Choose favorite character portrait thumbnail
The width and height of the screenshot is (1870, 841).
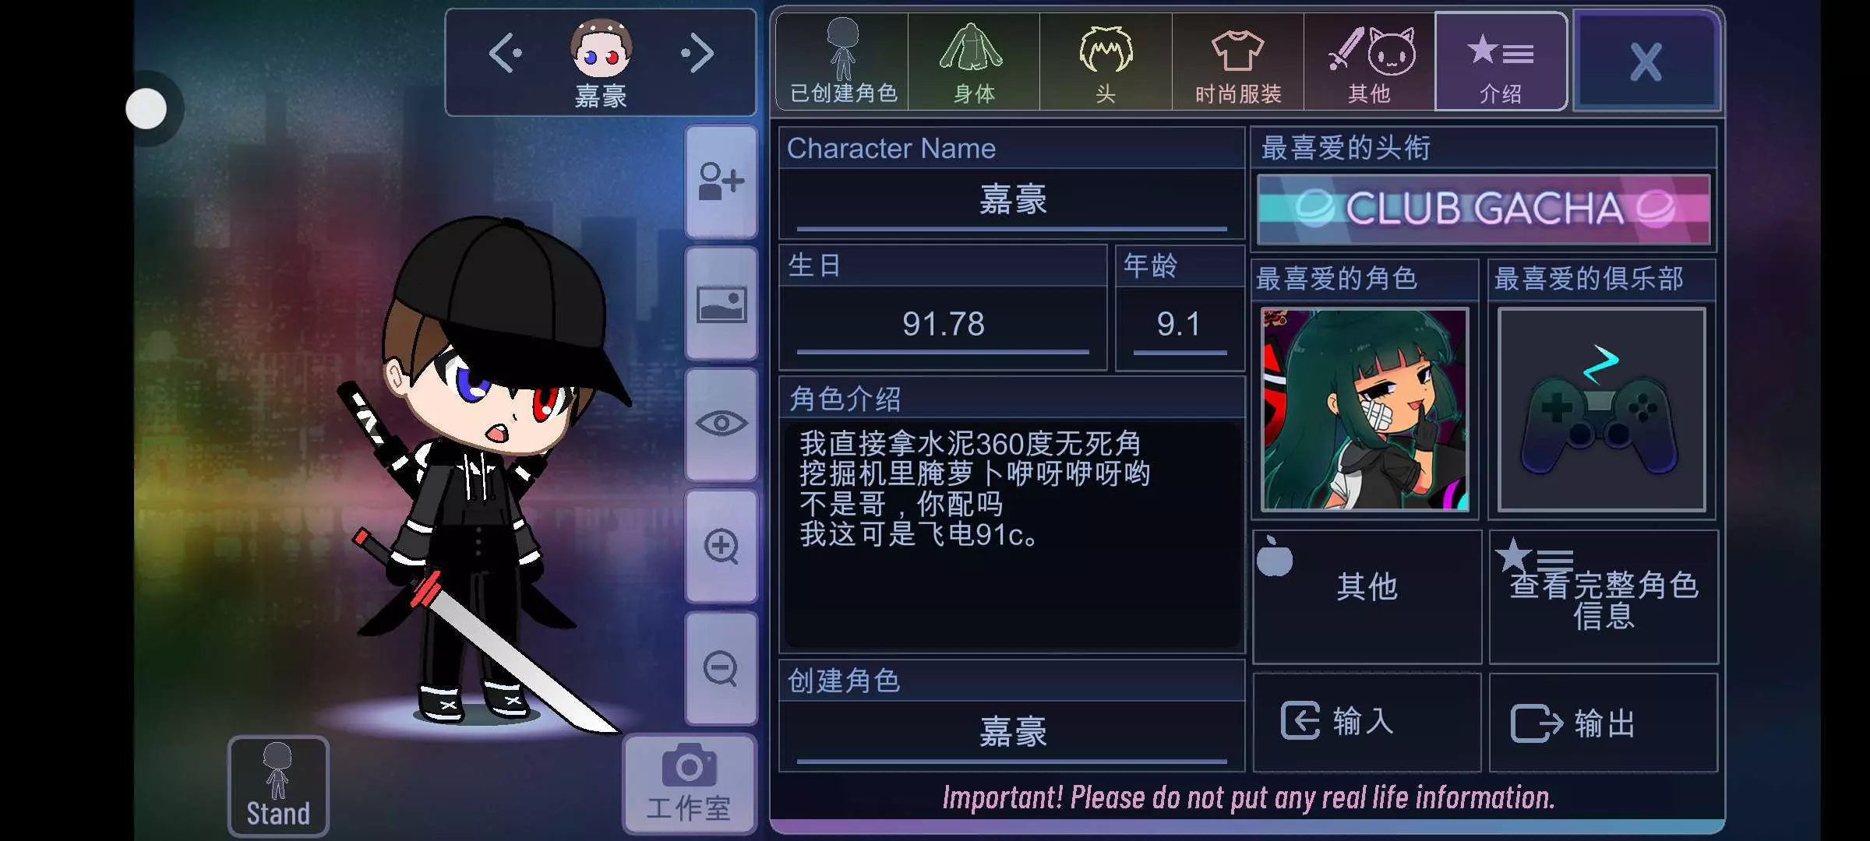tap(1365, 410)
